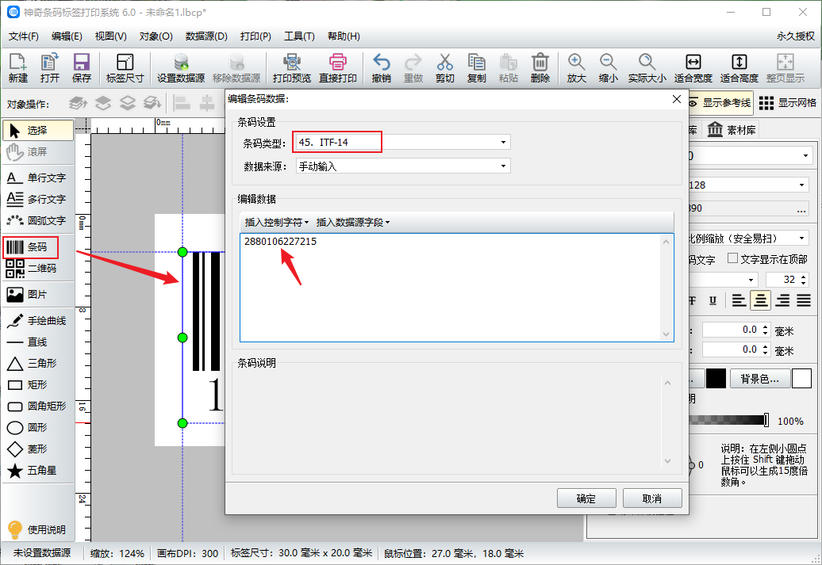
Task: Open Print (打印) menu
Action: 255,36
